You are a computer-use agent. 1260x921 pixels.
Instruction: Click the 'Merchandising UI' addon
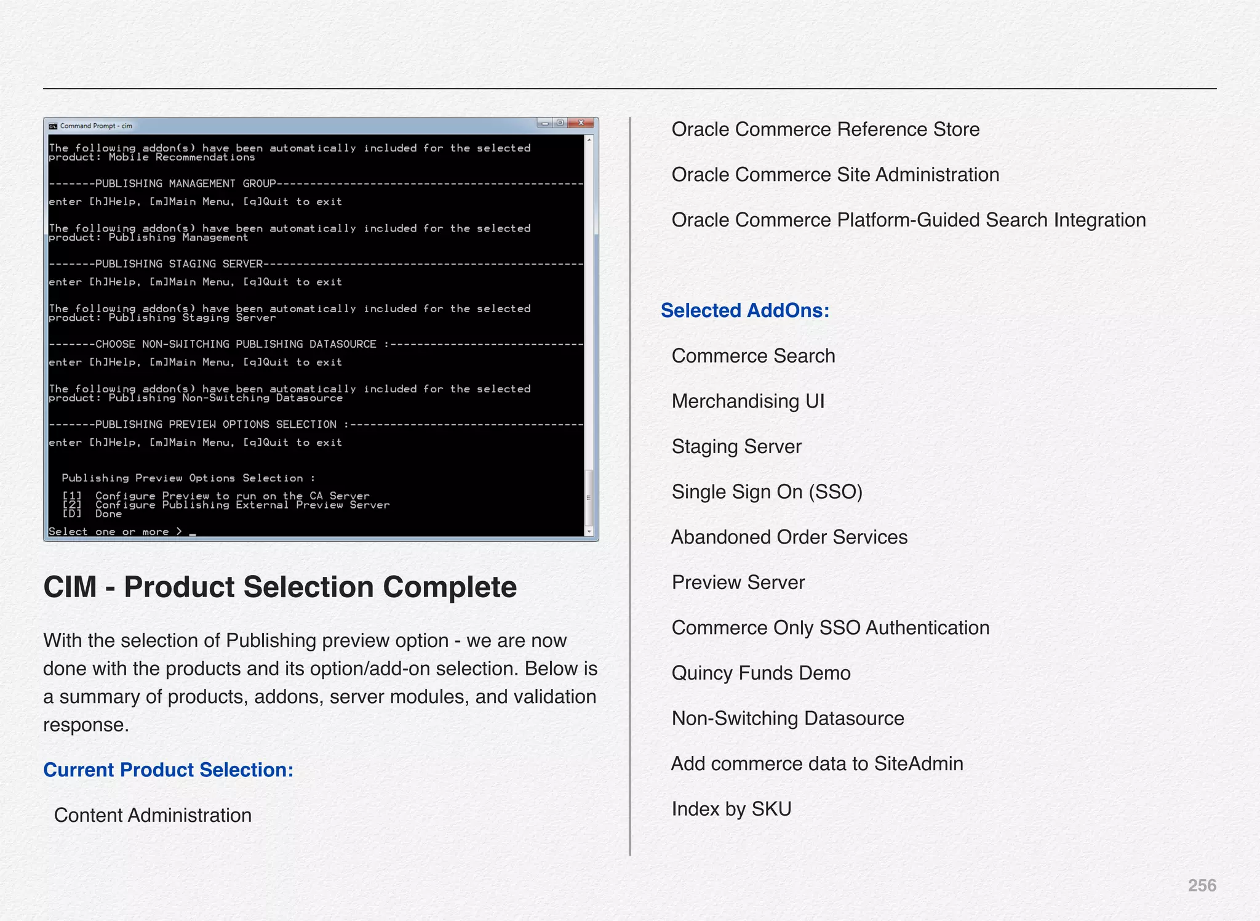pyautogui.click(x=748, y=401)
